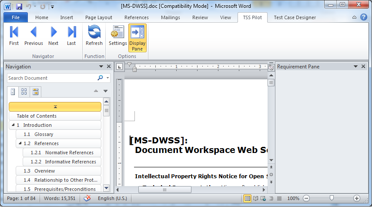Viewport: 372px width, 207px height.
Task: Click Page: 1 of 84 status
Action: click(x=21, y=198)
